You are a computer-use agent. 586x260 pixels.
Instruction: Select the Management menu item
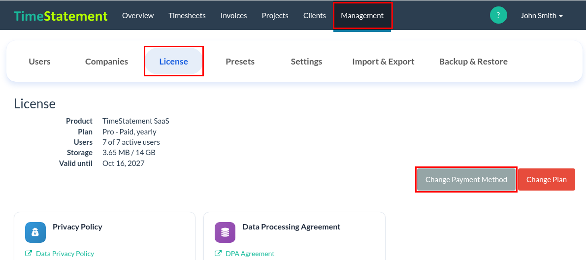[362, 16]
